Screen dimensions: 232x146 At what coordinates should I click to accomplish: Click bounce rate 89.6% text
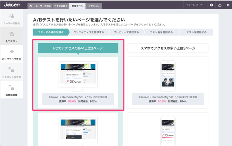click(72, 101)
